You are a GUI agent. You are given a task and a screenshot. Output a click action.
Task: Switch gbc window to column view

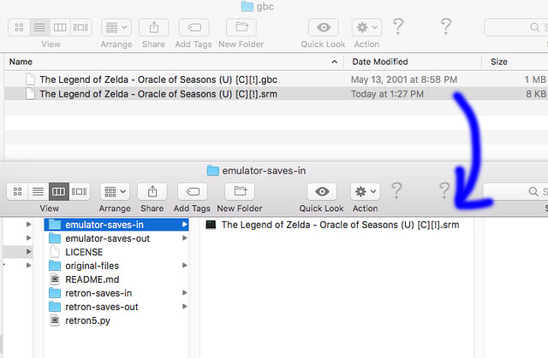click(60, 27)
